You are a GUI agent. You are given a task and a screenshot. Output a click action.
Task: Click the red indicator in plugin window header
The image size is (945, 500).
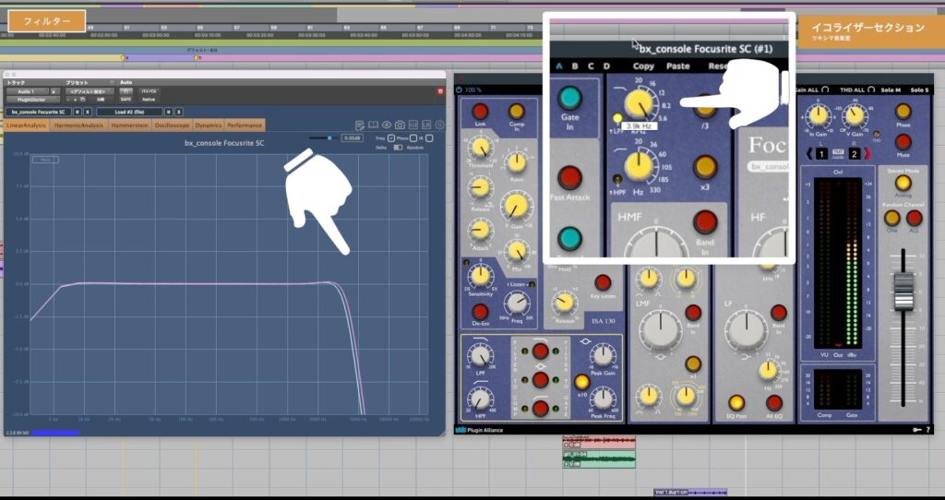pos(440,91)
